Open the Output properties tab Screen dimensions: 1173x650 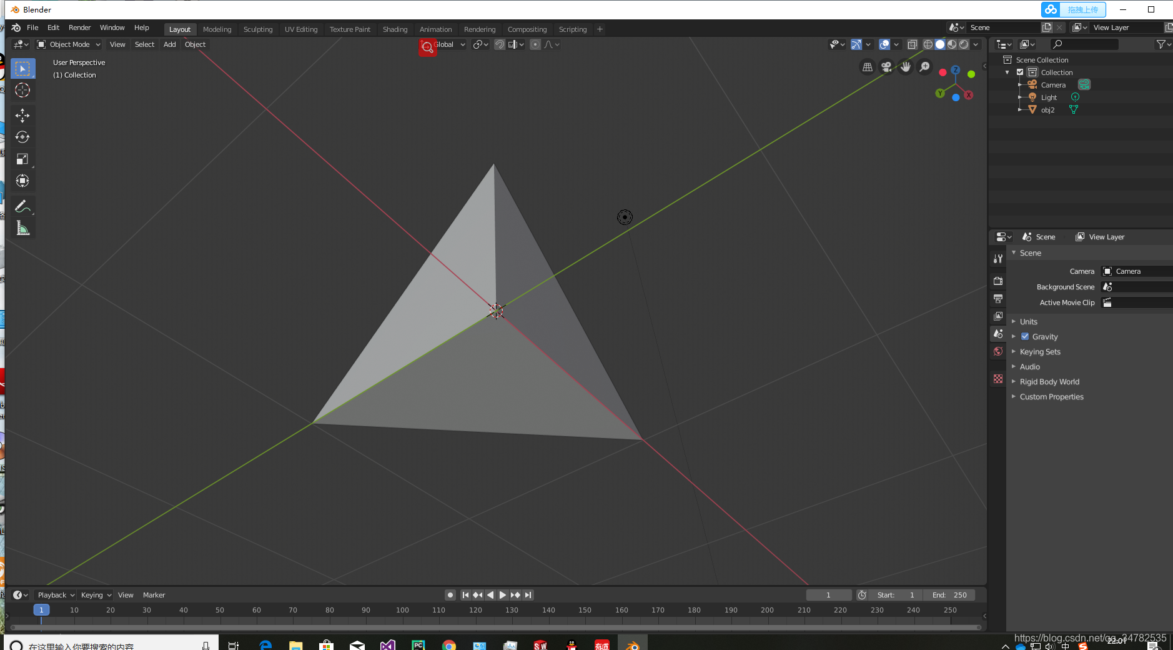[x=998, y=298]
